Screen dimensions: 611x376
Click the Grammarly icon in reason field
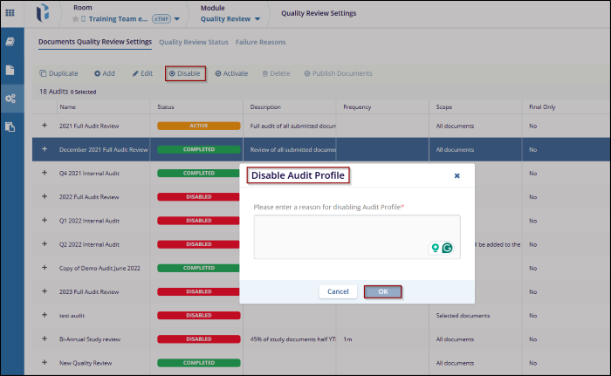point(448,248)
